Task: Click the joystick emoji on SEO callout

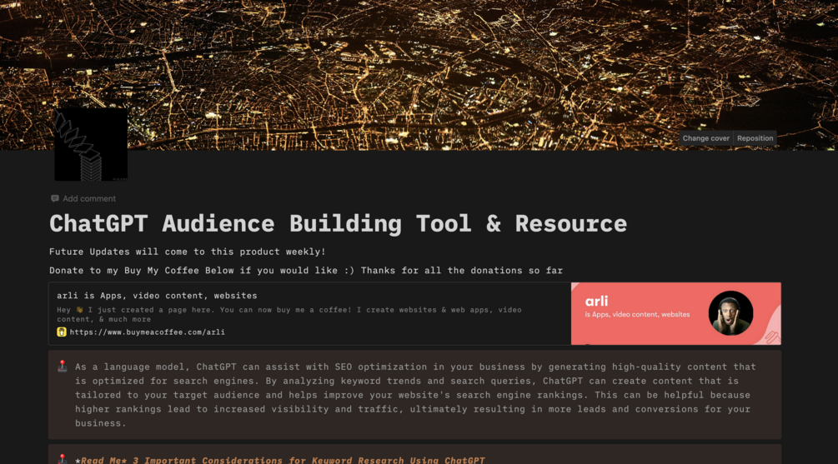Action: point(63,367)
